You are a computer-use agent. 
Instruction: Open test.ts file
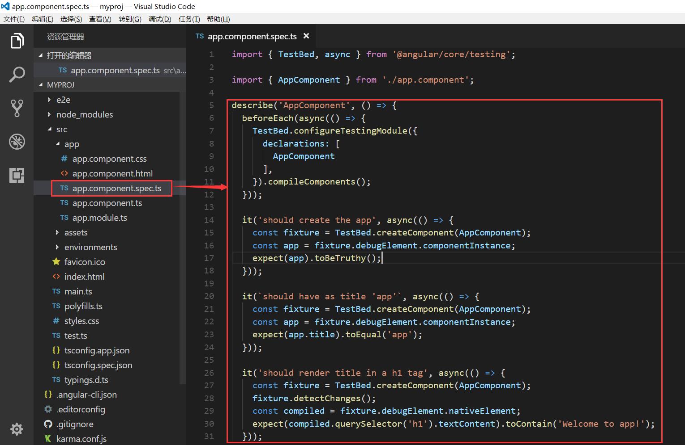tap(107, 336)
